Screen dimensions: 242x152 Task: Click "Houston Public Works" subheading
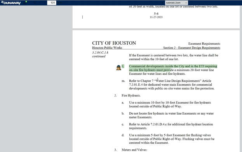pyautogui.click(x=107, y=48)
